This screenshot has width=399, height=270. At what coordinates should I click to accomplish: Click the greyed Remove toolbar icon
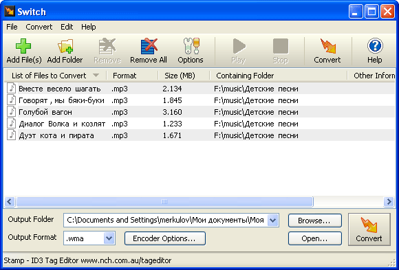point(107,46)
